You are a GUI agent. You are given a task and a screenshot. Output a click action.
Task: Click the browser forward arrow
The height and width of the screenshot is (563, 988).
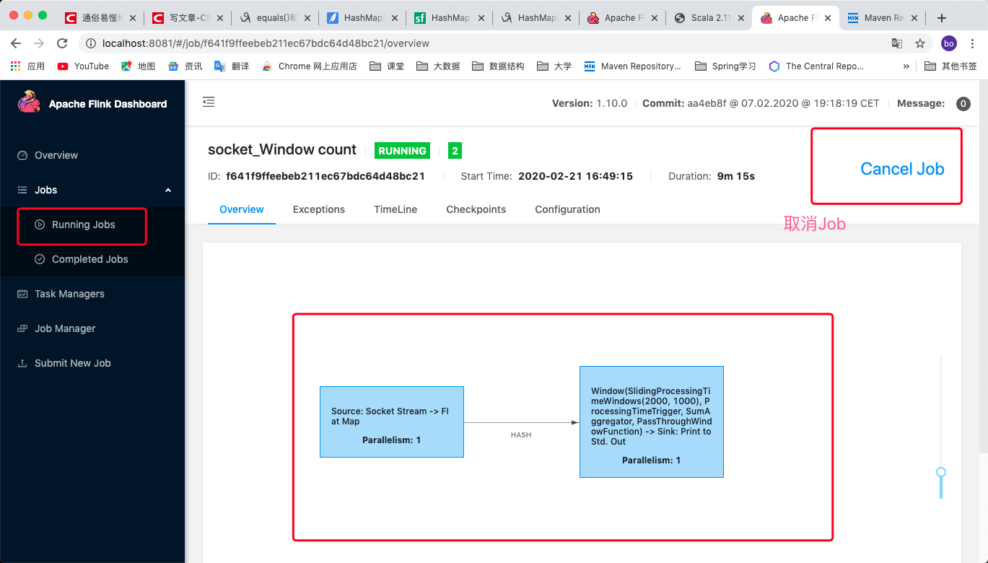coord(39,43)
